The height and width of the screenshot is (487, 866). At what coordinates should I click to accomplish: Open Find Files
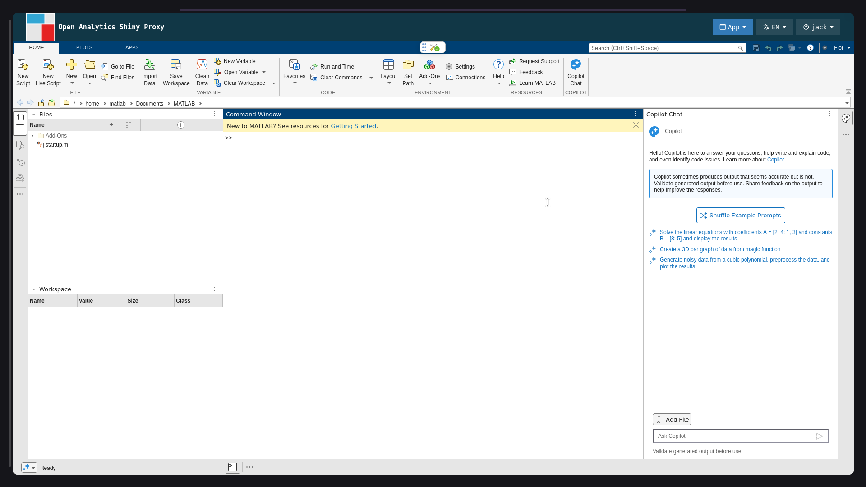118,78
